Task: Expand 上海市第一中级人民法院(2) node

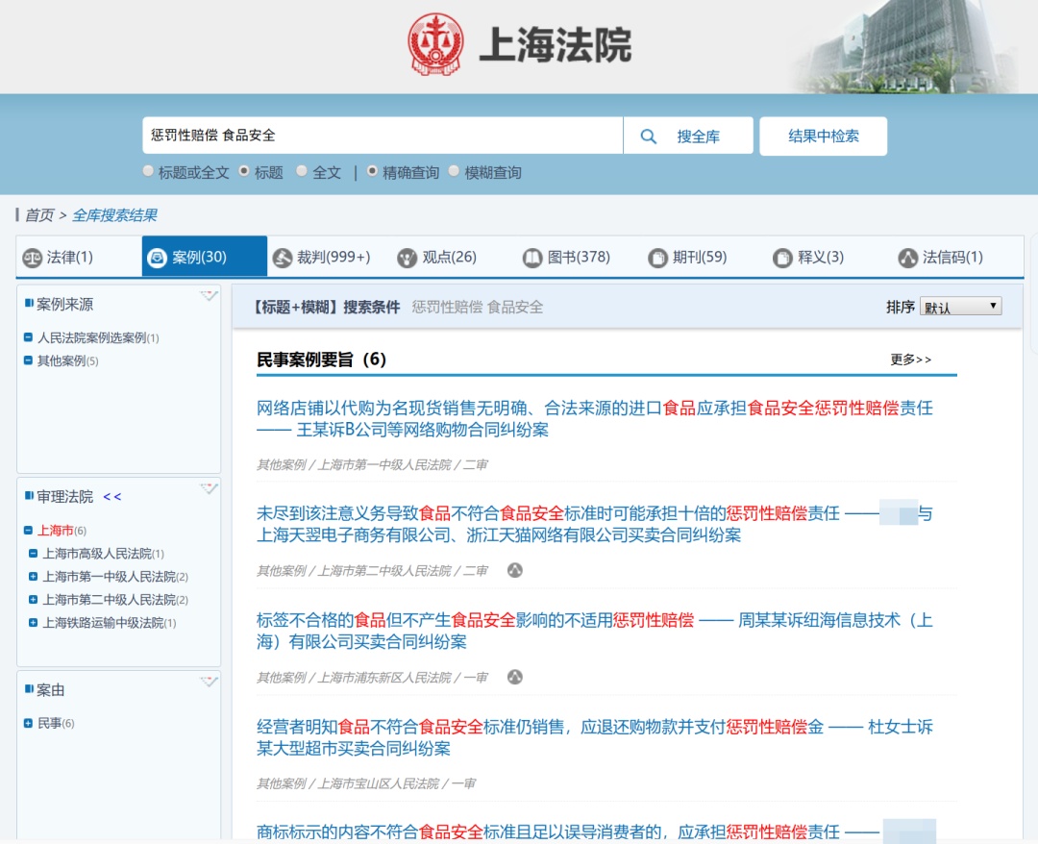Action: [x=33, y=577]
